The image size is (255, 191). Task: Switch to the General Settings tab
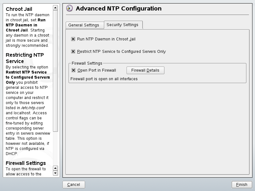[x=84, y=25]
